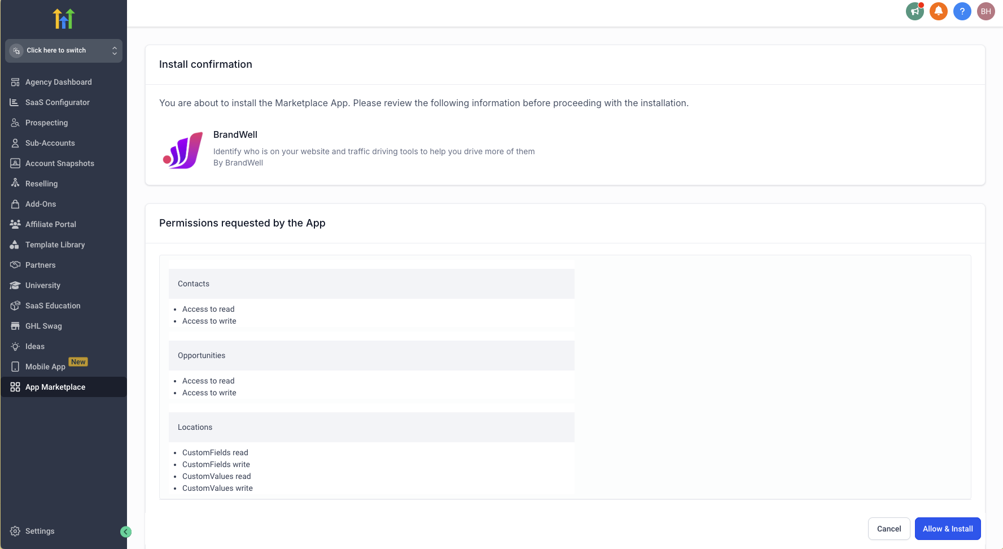
Task: Click the Prospecting icon
Action: click(x=15, y=123)
